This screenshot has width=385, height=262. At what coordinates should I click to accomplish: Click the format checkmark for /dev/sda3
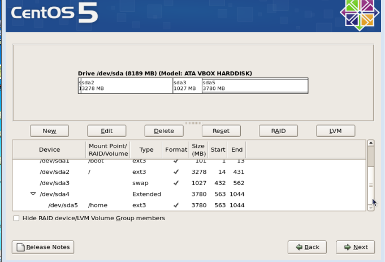point(176,183)
